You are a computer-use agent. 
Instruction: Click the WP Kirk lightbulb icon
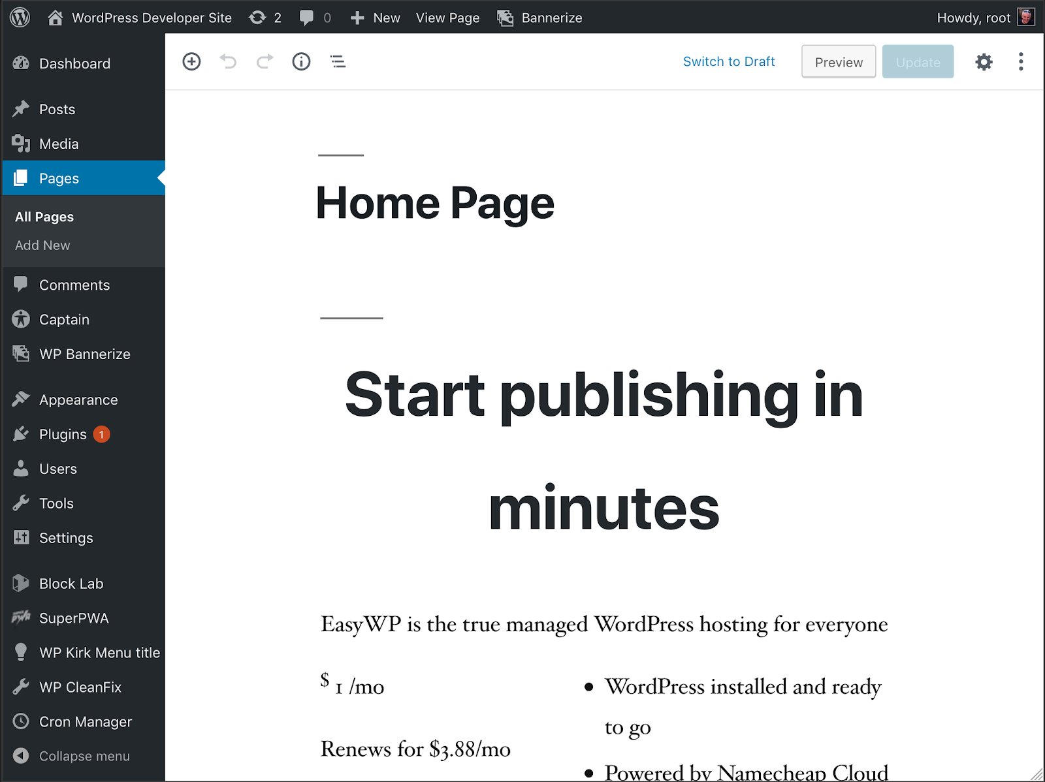(21, 653)
